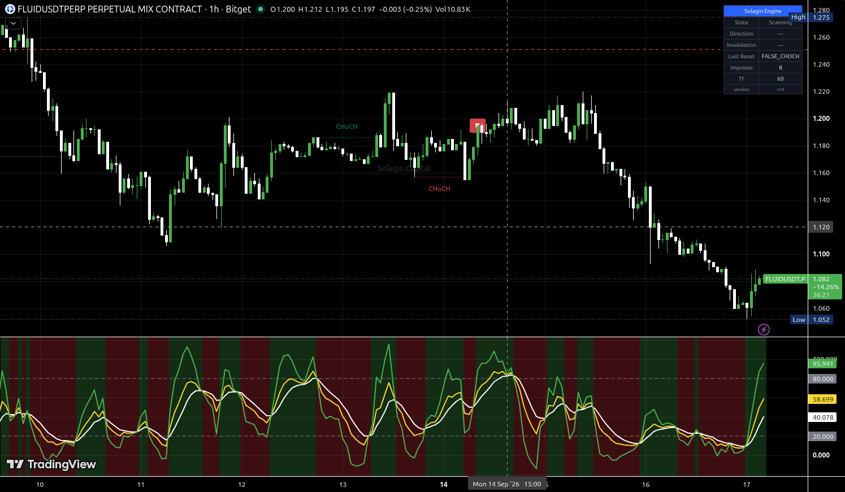The width and height of the screenshot is (845, 492).
Task: Click the 1.120 horizontal line price tag
Action: click(821, 227)
